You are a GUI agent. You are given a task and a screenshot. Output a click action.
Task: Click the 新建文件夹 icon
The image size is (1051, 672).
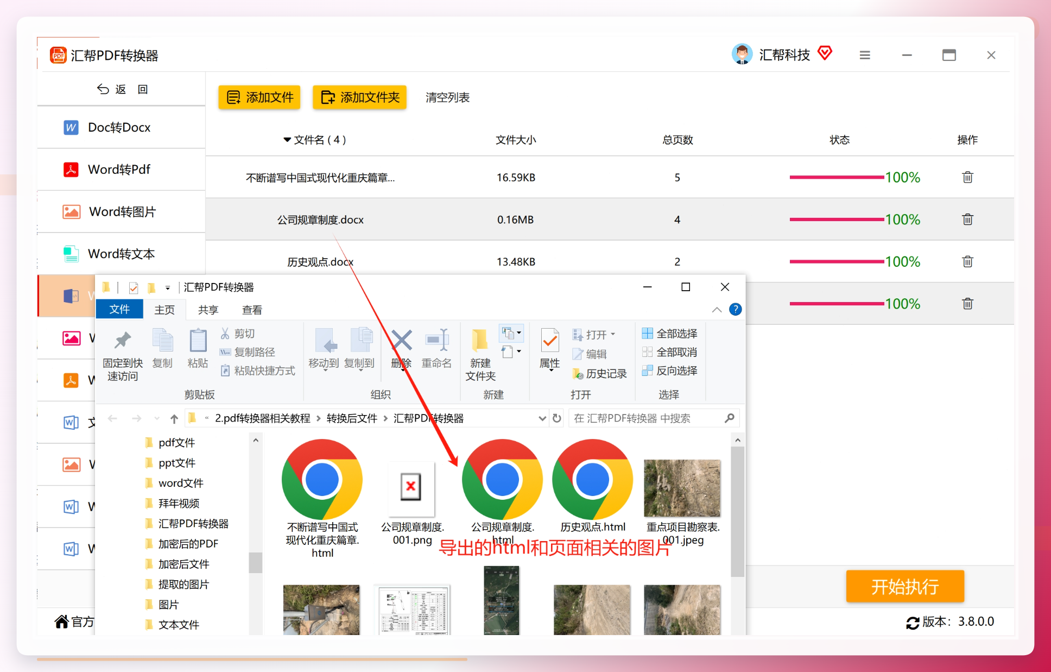[480, 341]
